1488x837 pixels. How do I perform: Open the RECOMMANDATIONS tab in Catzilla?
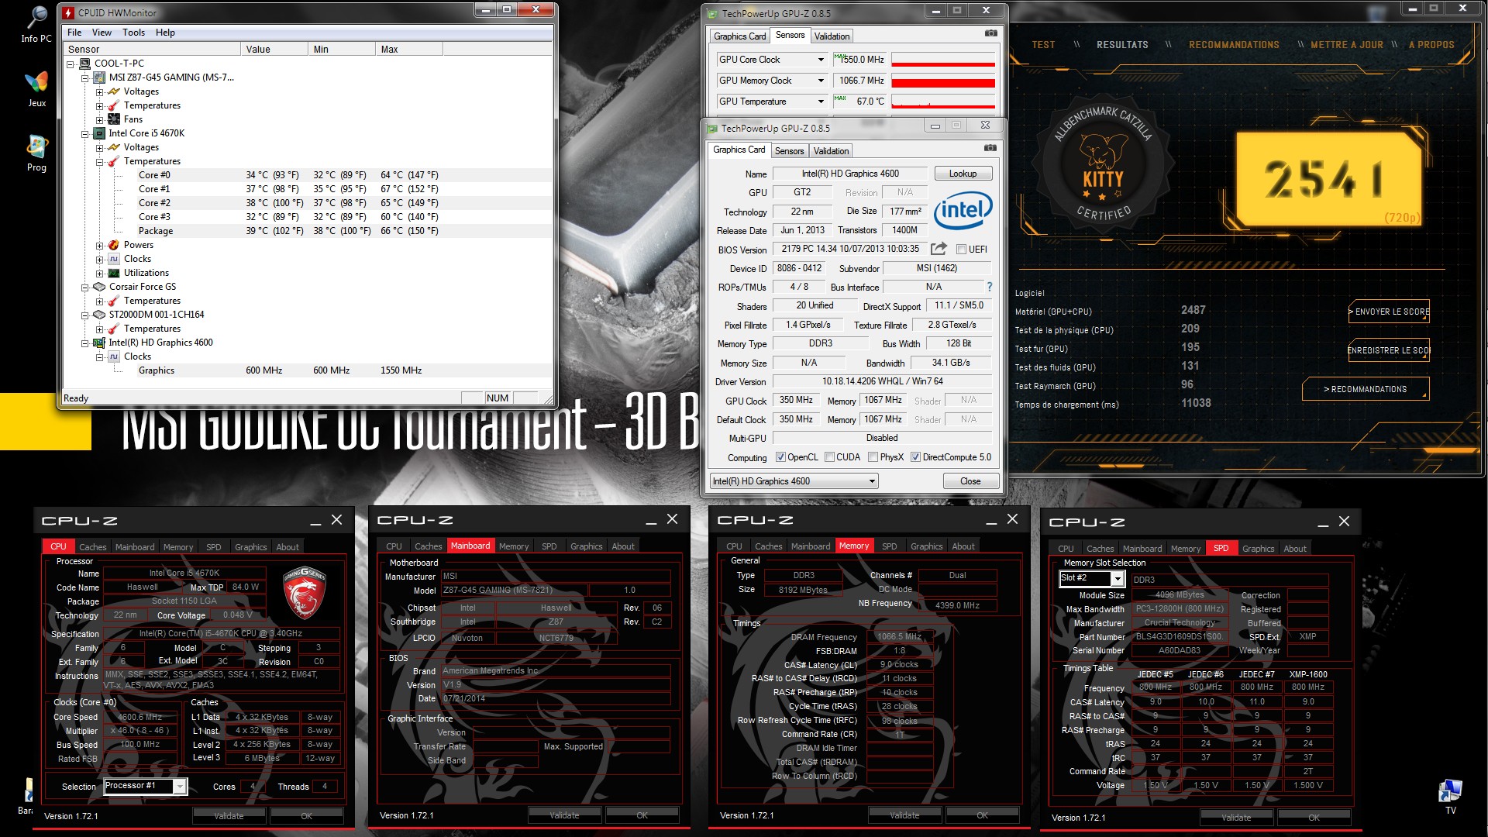(x=1234, y=45)
